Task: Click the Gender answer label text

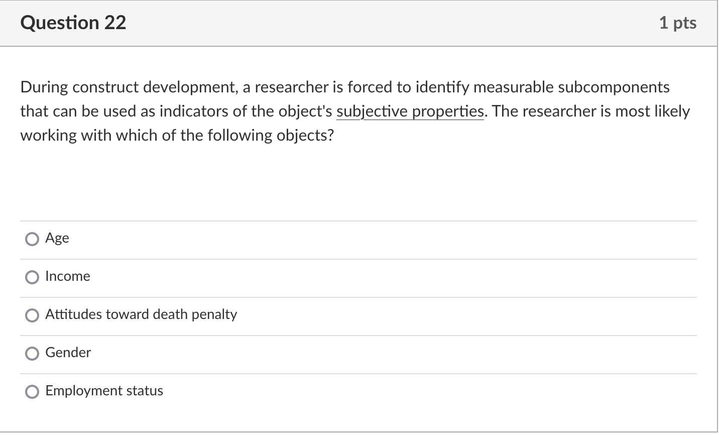Action: click(x=68, y=353)
